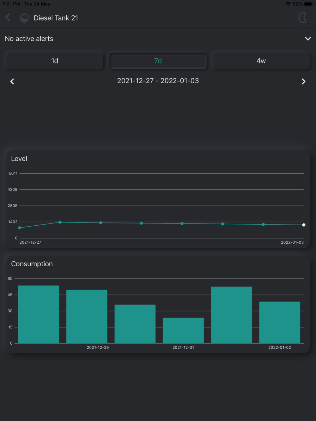316x421 pixels.
Task: Select the 7d time range tab
Action: (x=158, y=61)
